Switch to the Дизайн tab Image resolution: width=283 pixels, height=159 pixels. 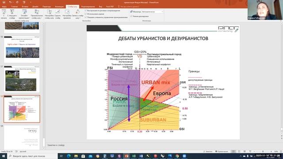pyautogui.click(x=35, y=7)
